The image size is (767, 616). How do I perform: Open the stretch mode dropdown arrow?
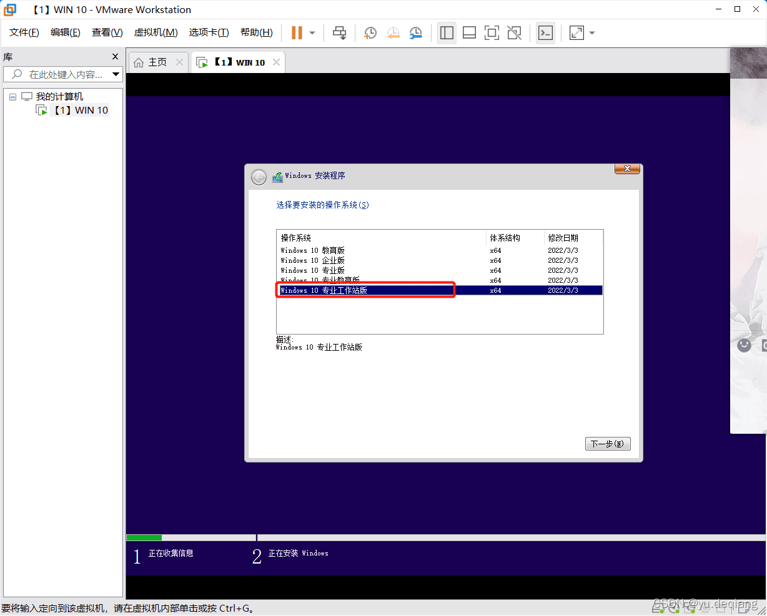(x=592, y=33)
